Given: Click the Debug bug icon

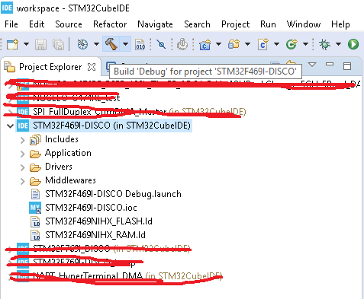Looking at the screenshot, I should pyautogui.click(x=325, y=44).
